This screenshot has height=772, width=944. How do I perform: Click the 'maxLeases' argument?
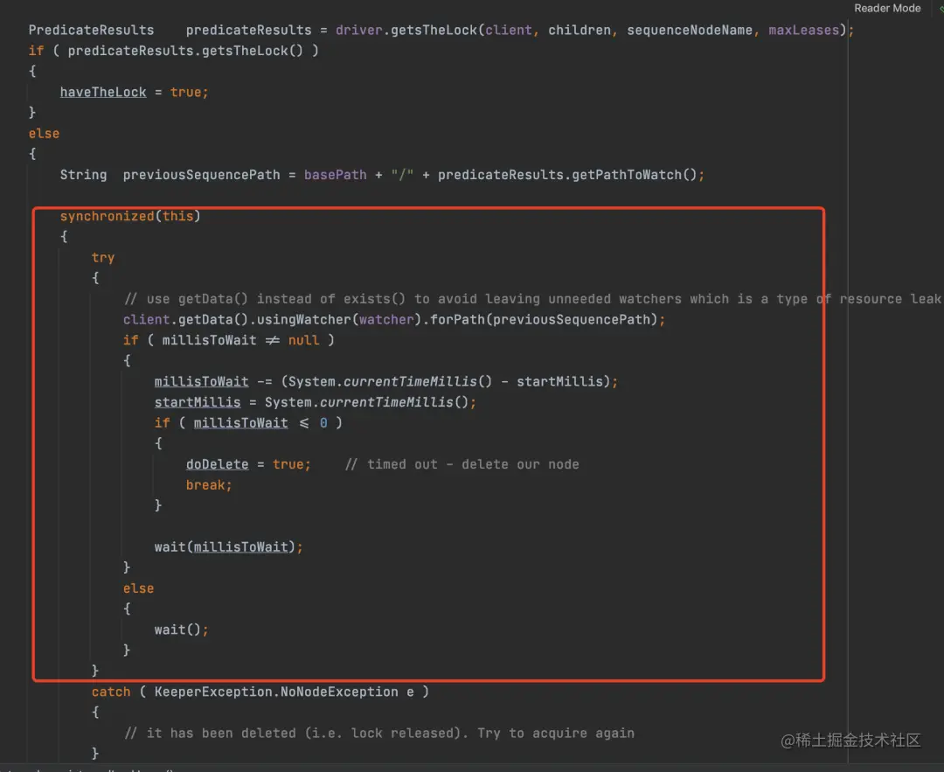pyautogui.click(x=804, y=30)
